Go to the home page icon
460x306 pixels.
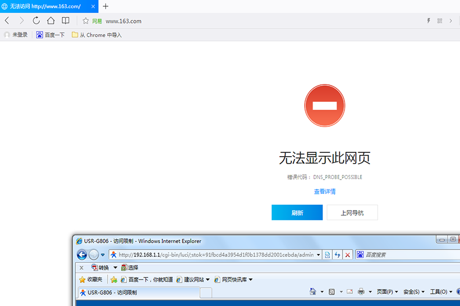click(x=51, y=21)
